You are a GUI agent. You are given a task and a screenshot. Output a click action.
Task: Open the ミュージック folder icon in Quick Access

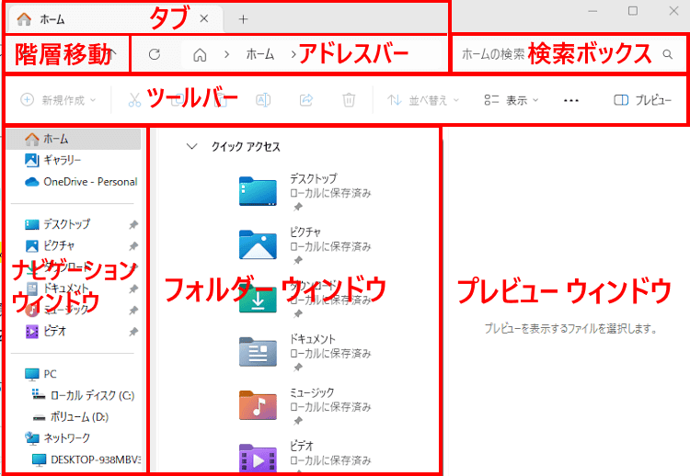pos(258,405)
